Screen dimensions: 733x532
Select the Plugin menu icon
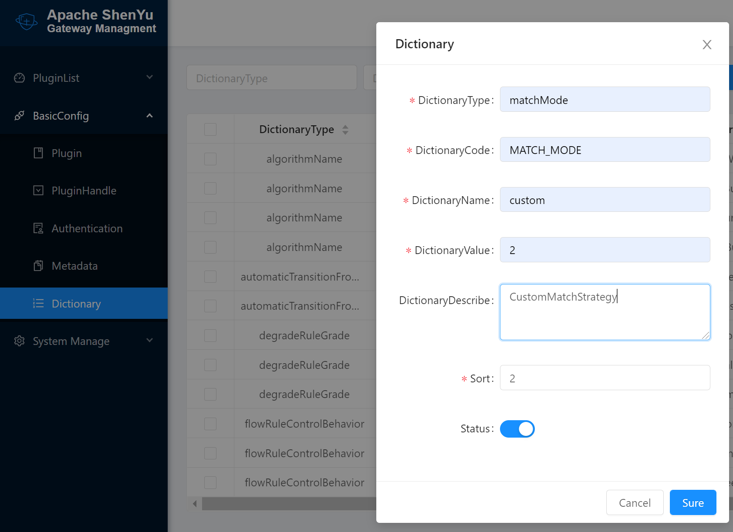[39, 153]
